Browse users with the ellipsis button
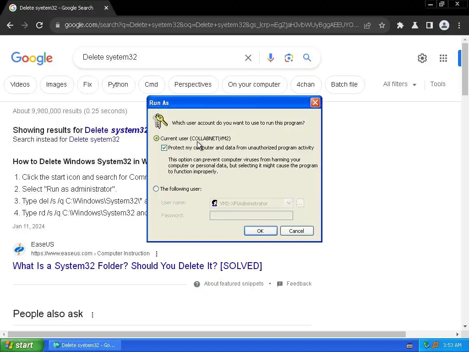Viewport: 469px width, 352px height. point(300,203)
